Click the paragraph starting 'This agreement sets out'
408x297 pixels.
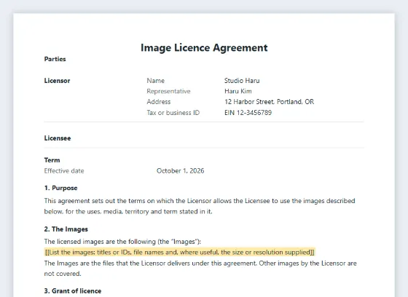[x=200, y=206]
